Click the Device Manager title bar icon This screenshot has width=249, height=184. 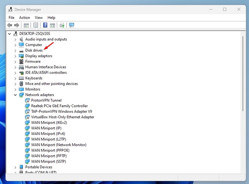tap(11, 9)
